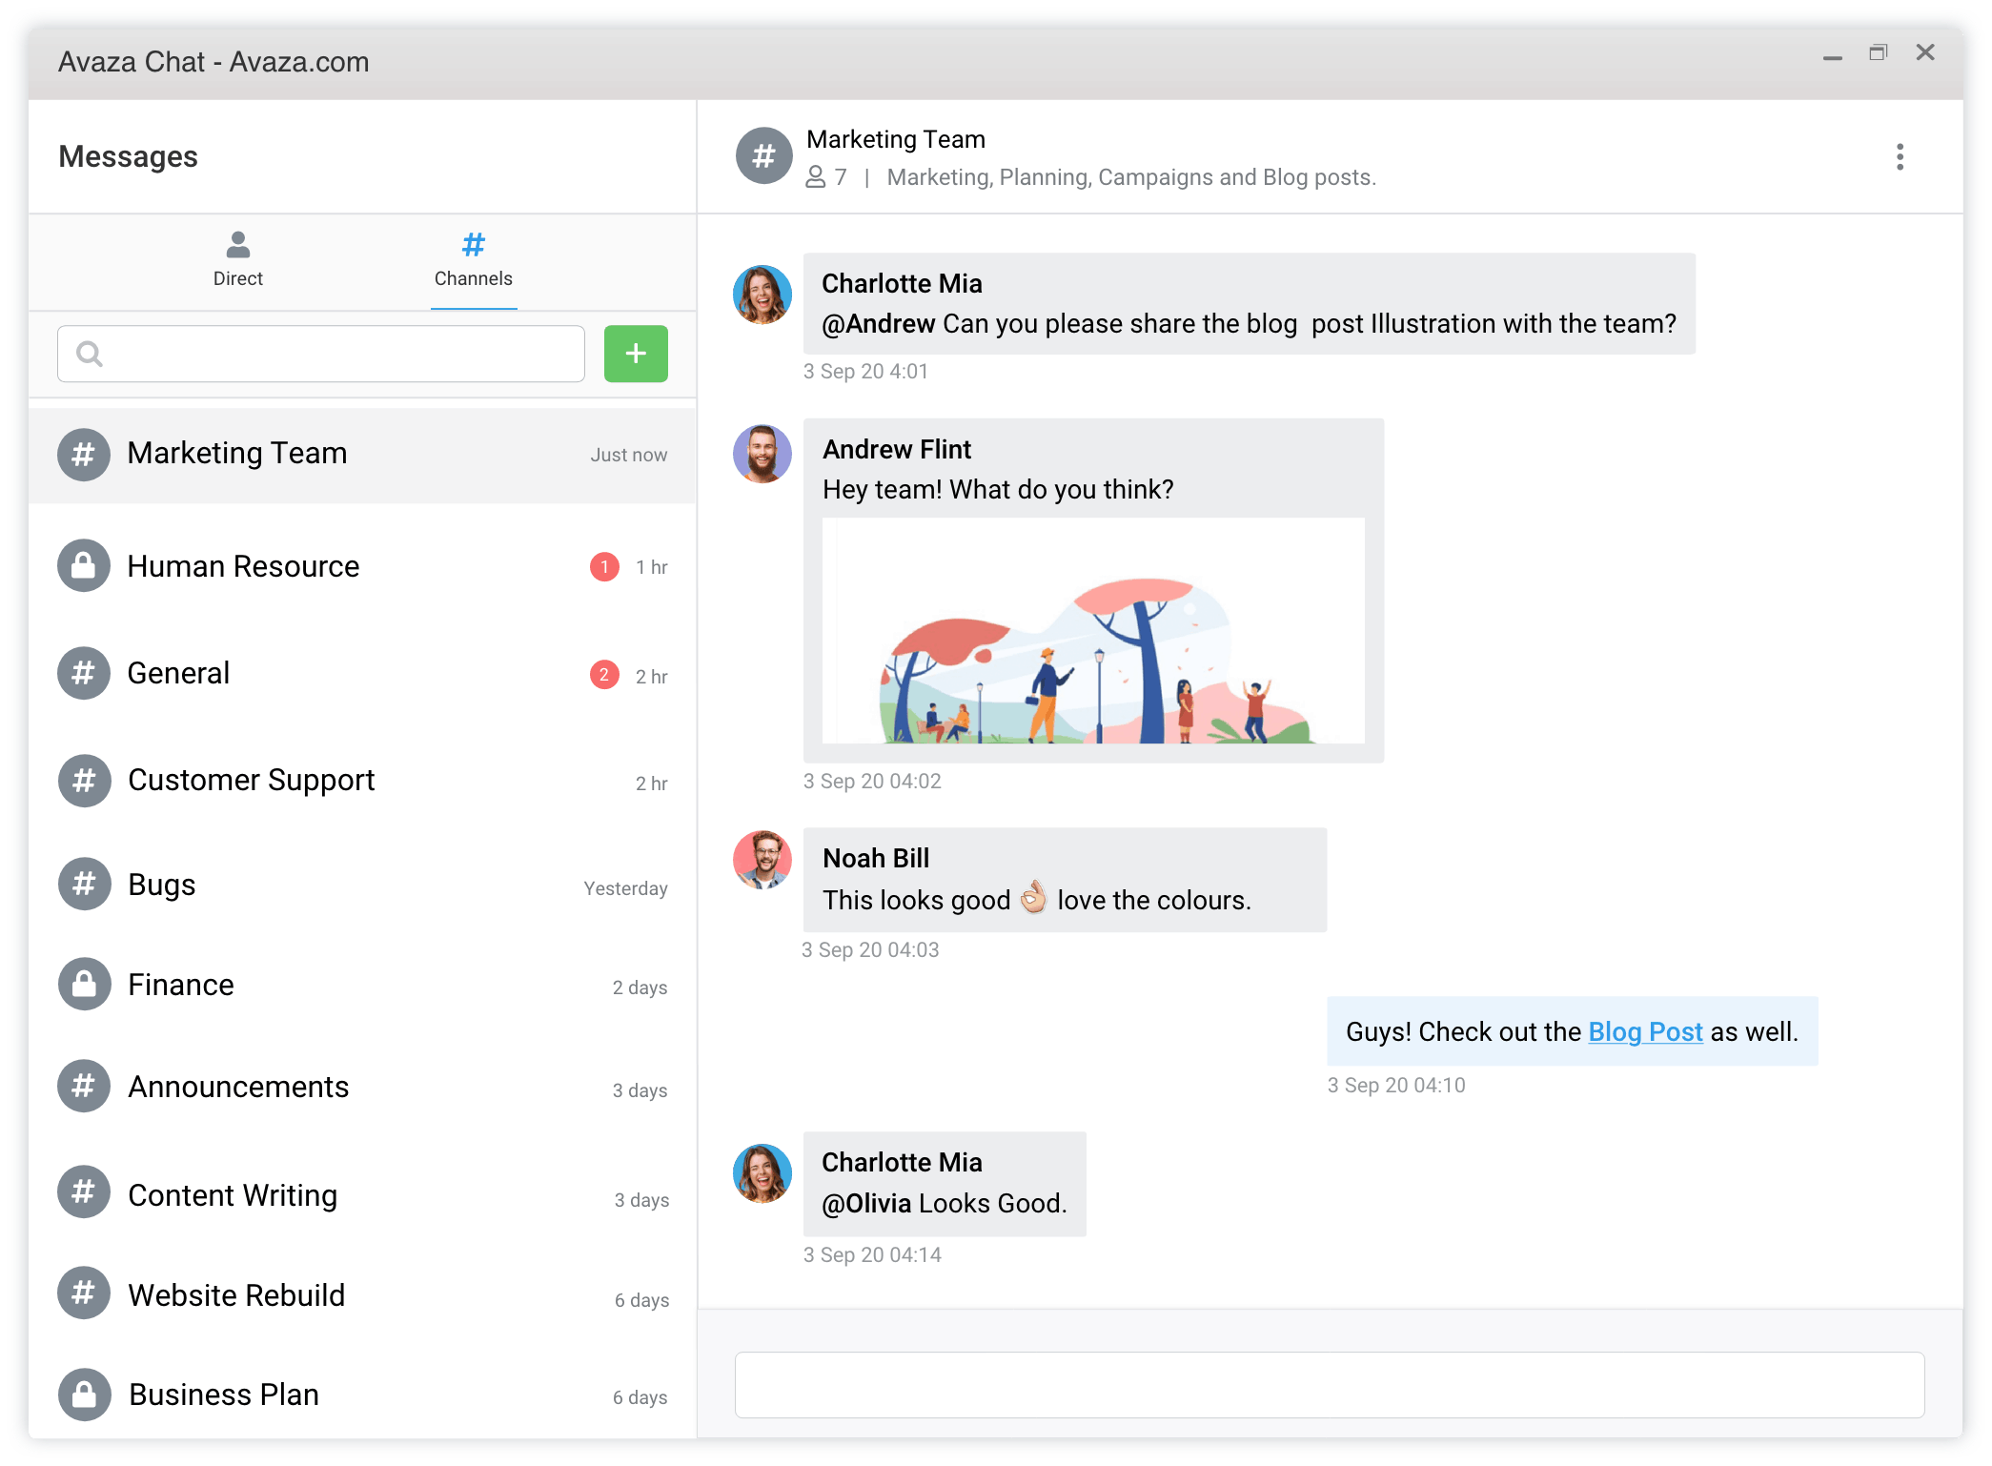Open the channel options three-dot menu
Image resolution: width=1992 pixels, height=1466 pixels.
tap(1900, 155)
